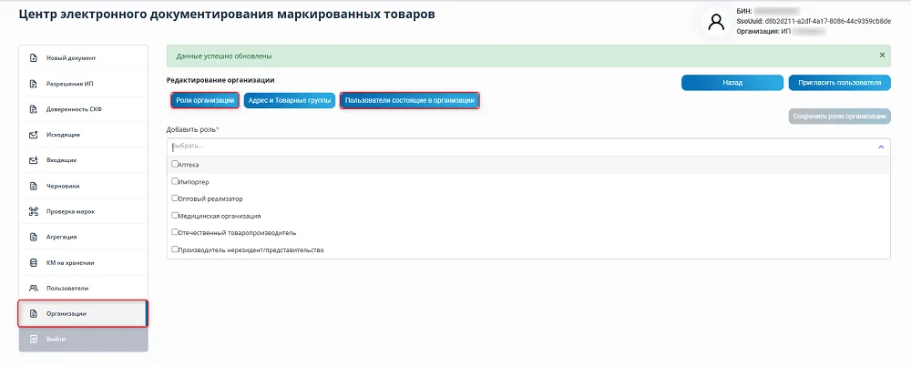Check the Медицинская организация role checkbox
Screen dimensions: 911x366
[x=175, y=215]
